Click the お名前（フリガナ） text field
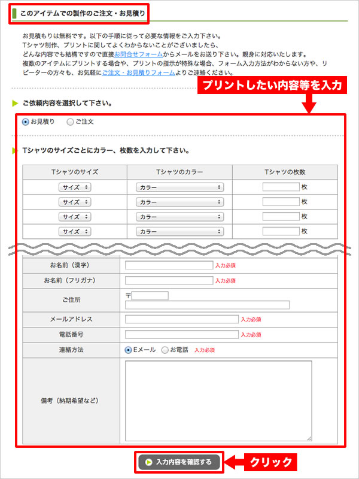Screen dimensions: 359x479 tap(169, 280)
